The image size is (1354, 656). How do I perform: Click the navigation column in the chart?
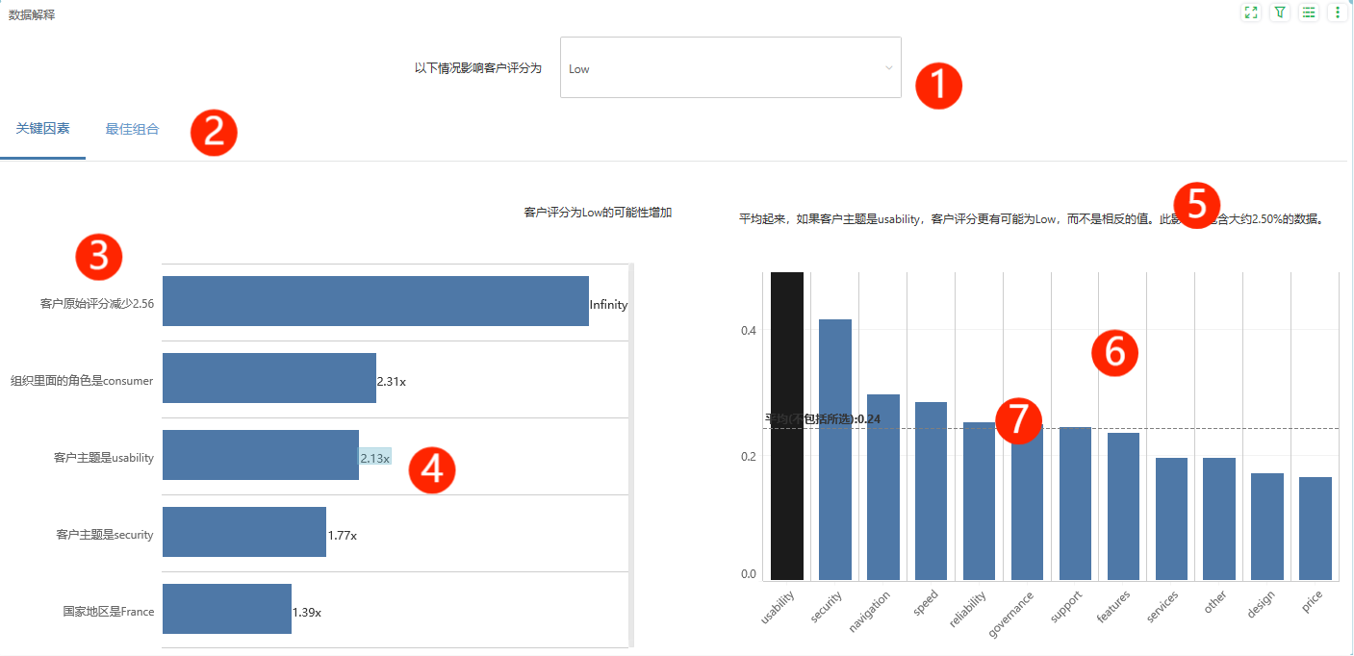click(883, 487)
